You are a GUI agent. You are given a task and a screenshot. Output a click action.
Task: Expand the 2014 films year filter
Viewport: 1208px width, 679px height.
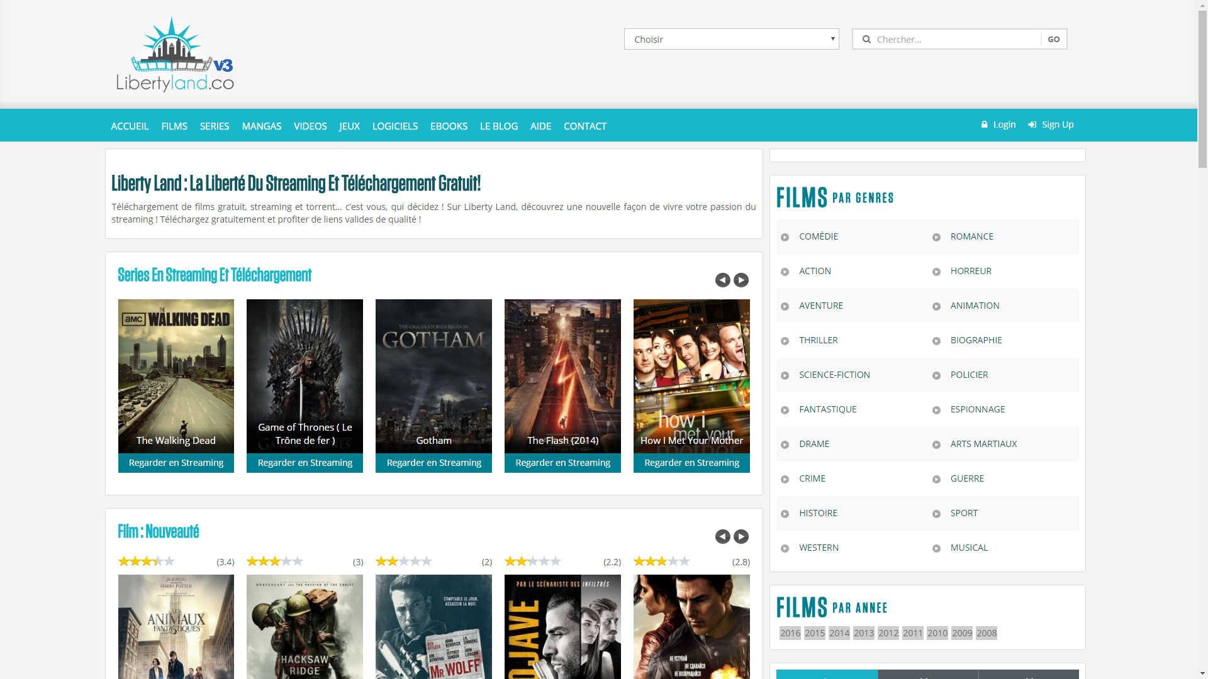tap(840, 632)
